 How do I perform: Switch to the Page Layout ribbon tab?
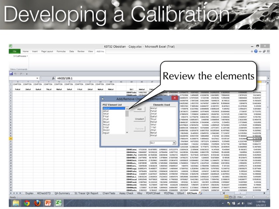47,51
